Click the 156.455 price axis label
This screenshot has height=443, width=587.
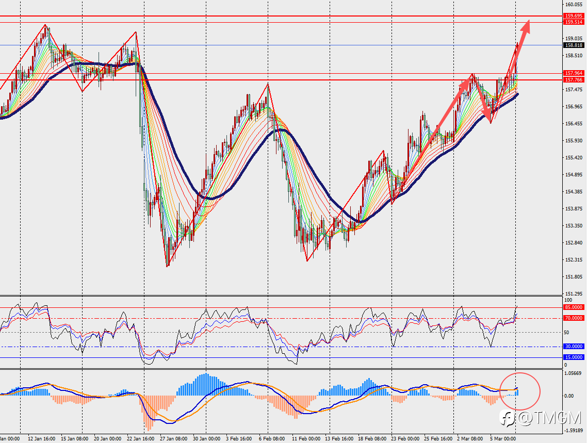click(574, 123)
